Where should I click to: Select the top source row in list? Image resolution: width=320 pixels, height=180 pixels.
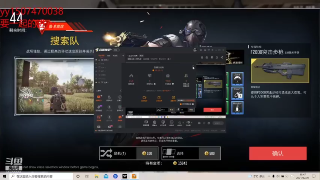pos(108,60)
